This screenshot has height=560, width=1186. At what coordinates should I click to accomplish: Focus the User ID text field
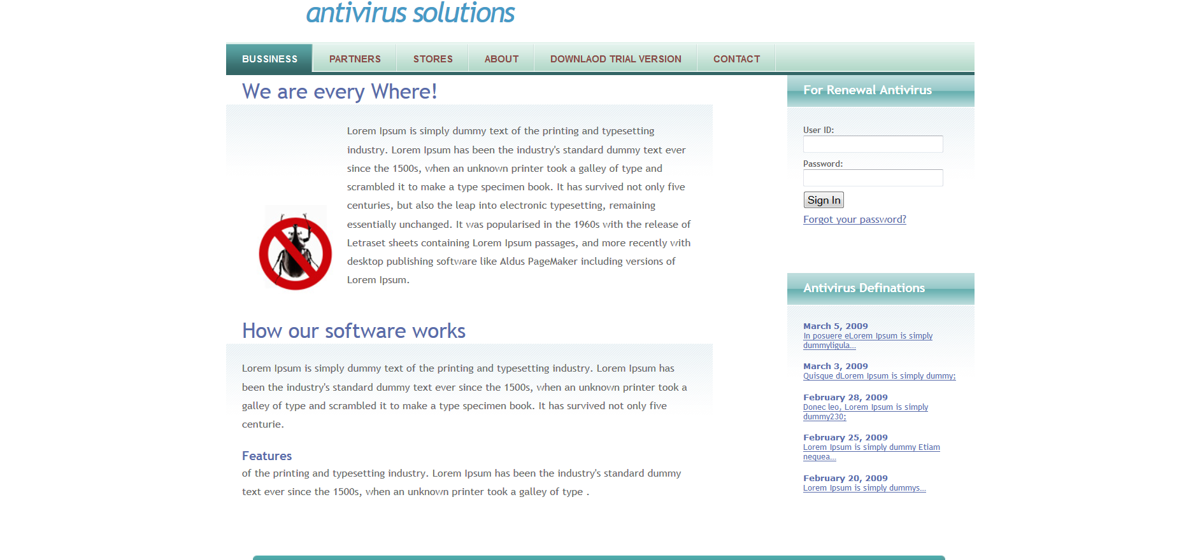coord(873,144)
